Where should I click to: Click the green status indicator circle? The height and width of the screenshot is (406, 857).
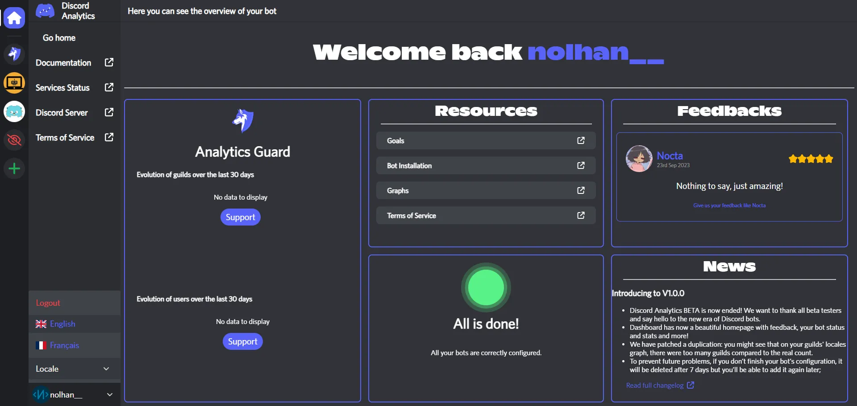[x=486, y=287]
